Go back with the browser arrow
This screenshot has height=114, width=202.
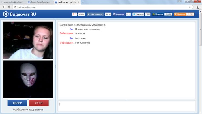4,7
